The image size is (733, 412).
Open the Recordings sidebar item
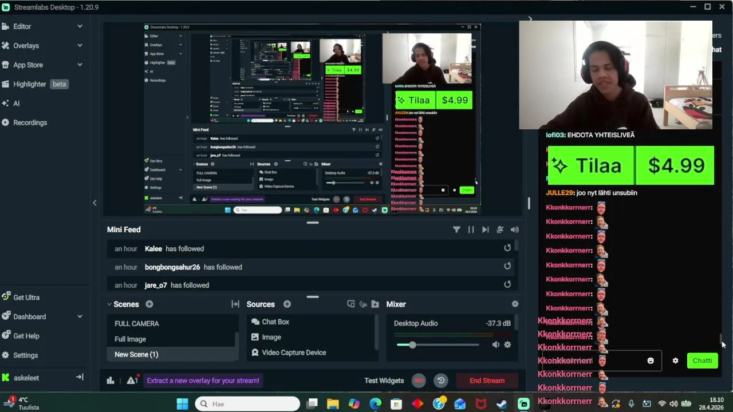pyautogui.click(x=30, y=122)
